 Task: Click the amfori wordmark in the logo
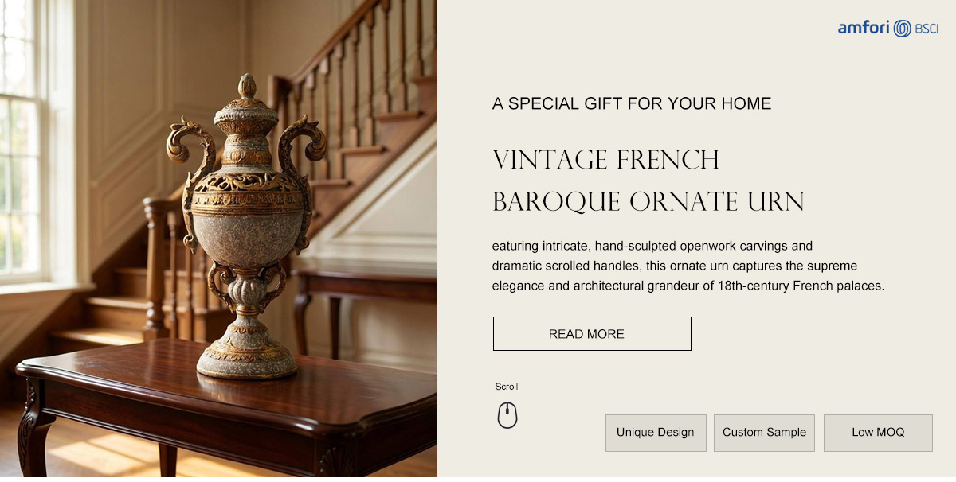pos(864,29)
